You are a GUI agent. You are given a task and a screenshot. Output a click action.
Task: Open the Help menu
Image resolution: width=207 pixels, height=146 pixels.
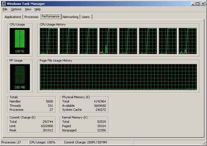point(38,9)
